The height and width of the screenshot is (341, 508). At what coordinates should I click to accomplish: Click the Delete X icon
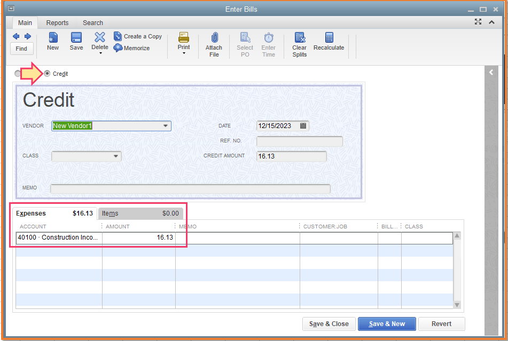(x=100, y=37)
